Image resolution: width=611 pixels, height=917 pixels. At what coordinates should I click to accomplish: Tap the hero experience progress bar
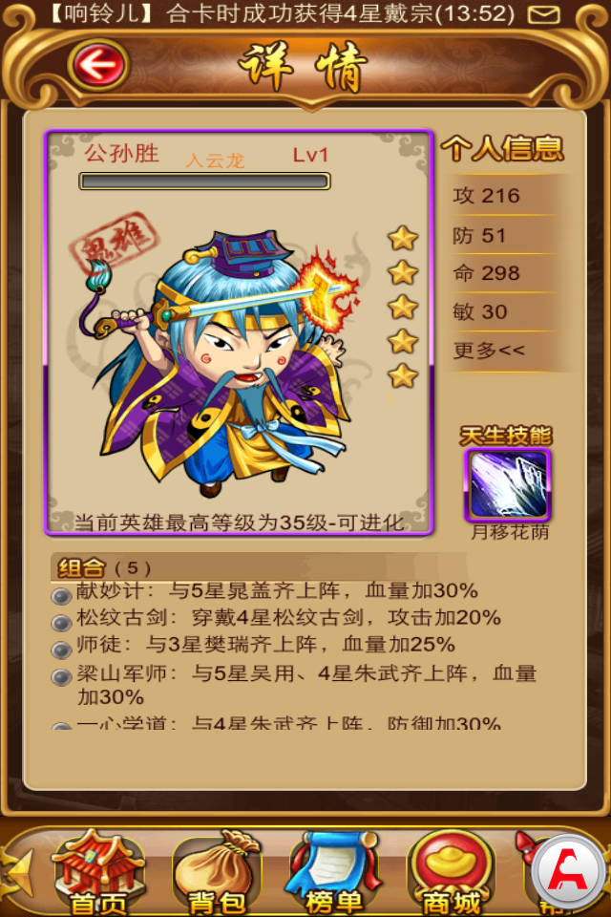click(x=204, y=181)
